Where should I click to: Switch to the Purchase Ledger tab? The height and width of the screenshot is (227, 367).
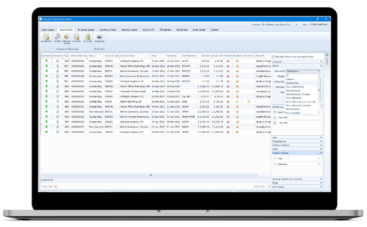click(x=86, y=30)
